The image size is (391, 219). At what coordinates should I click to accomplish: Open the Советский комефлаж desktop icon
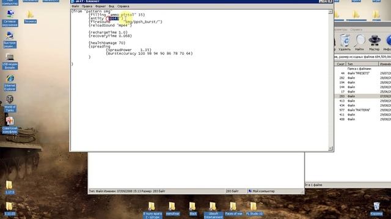[10, 125]
